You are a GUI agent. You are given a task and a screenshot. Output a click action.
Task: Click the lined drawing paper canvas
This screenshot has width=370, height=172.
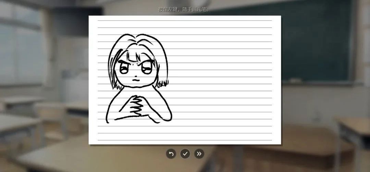pos(185,80)
